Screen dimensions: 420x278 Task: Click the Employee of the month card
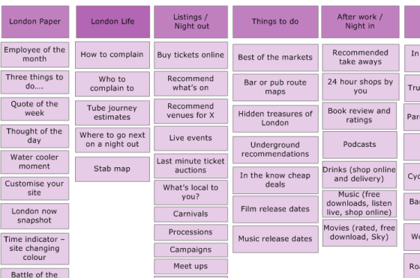click(34, 54)
